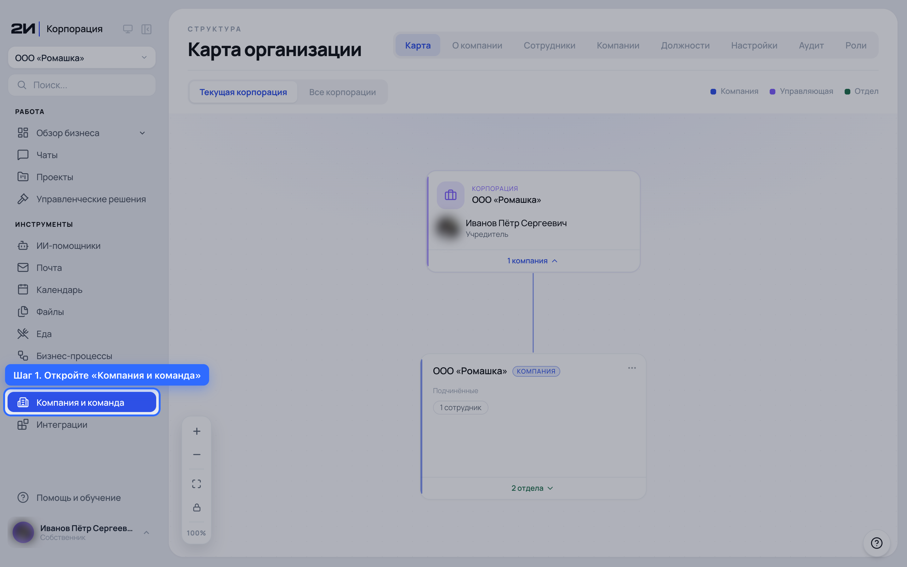Image resolution: width=907 pixels, height=567 pixels.
Task: Switch to the Сотрудники tab
Action: (x=549, y=45)
